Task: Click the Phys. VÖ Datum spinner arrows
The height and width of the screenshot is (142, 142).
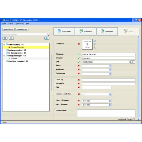Action: pos(110,101)
